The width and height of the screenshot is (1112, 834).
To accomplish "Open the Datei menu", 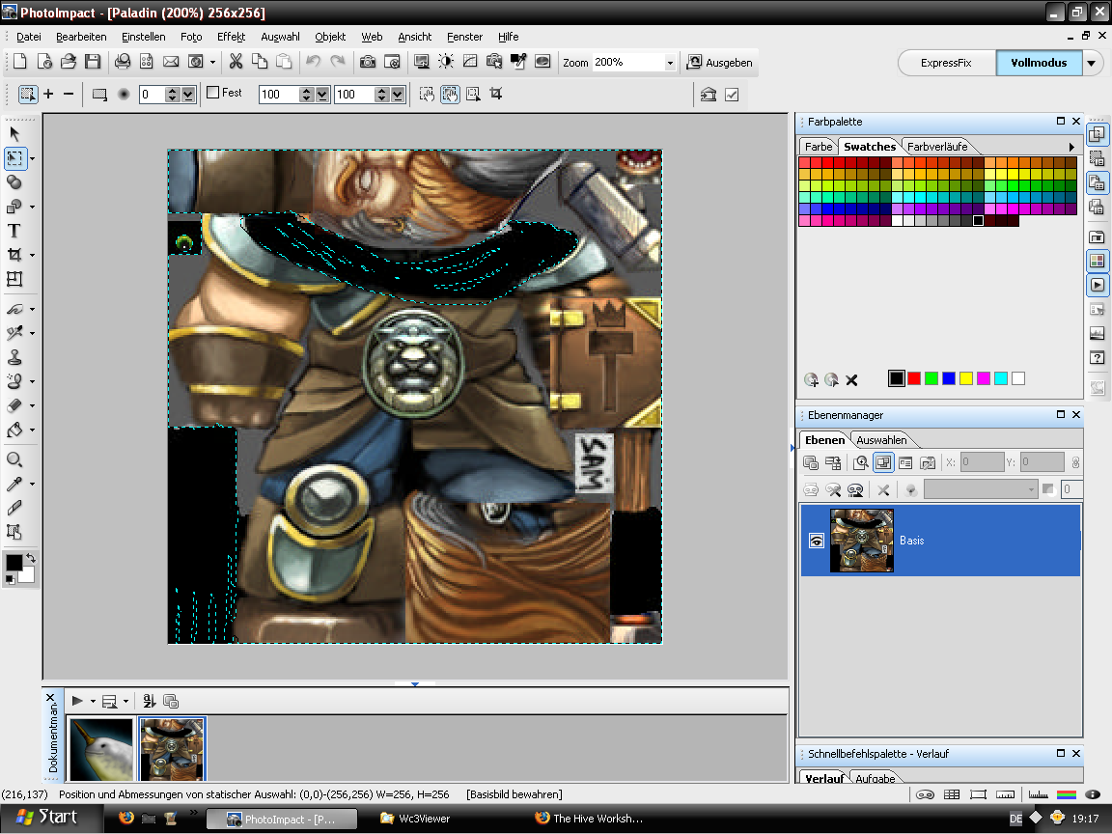I will point(28,37).
